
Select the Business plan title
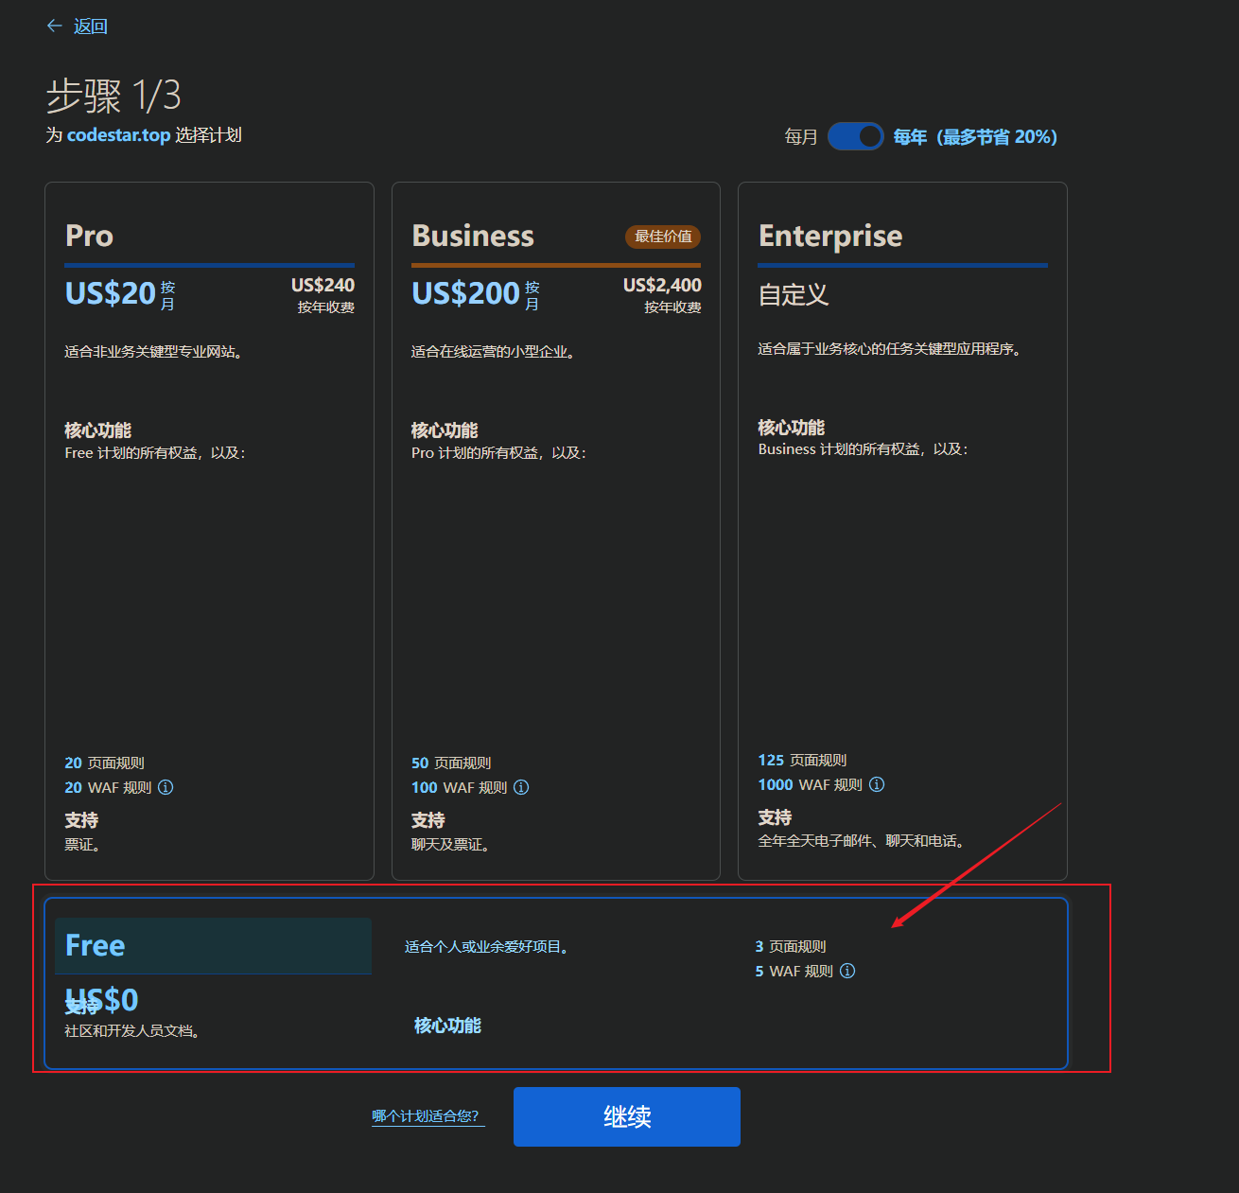tap(473, 236)
